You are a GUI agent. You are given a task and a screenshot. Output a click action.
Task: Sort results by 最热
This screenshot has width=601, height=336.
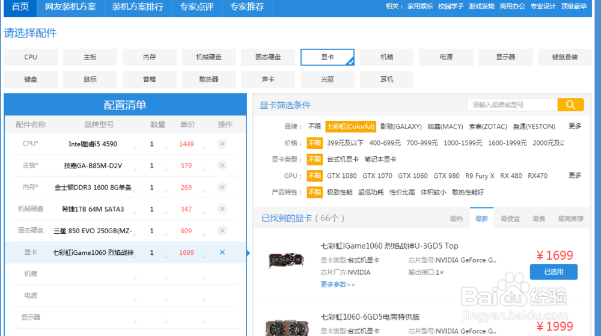point(456,219)
